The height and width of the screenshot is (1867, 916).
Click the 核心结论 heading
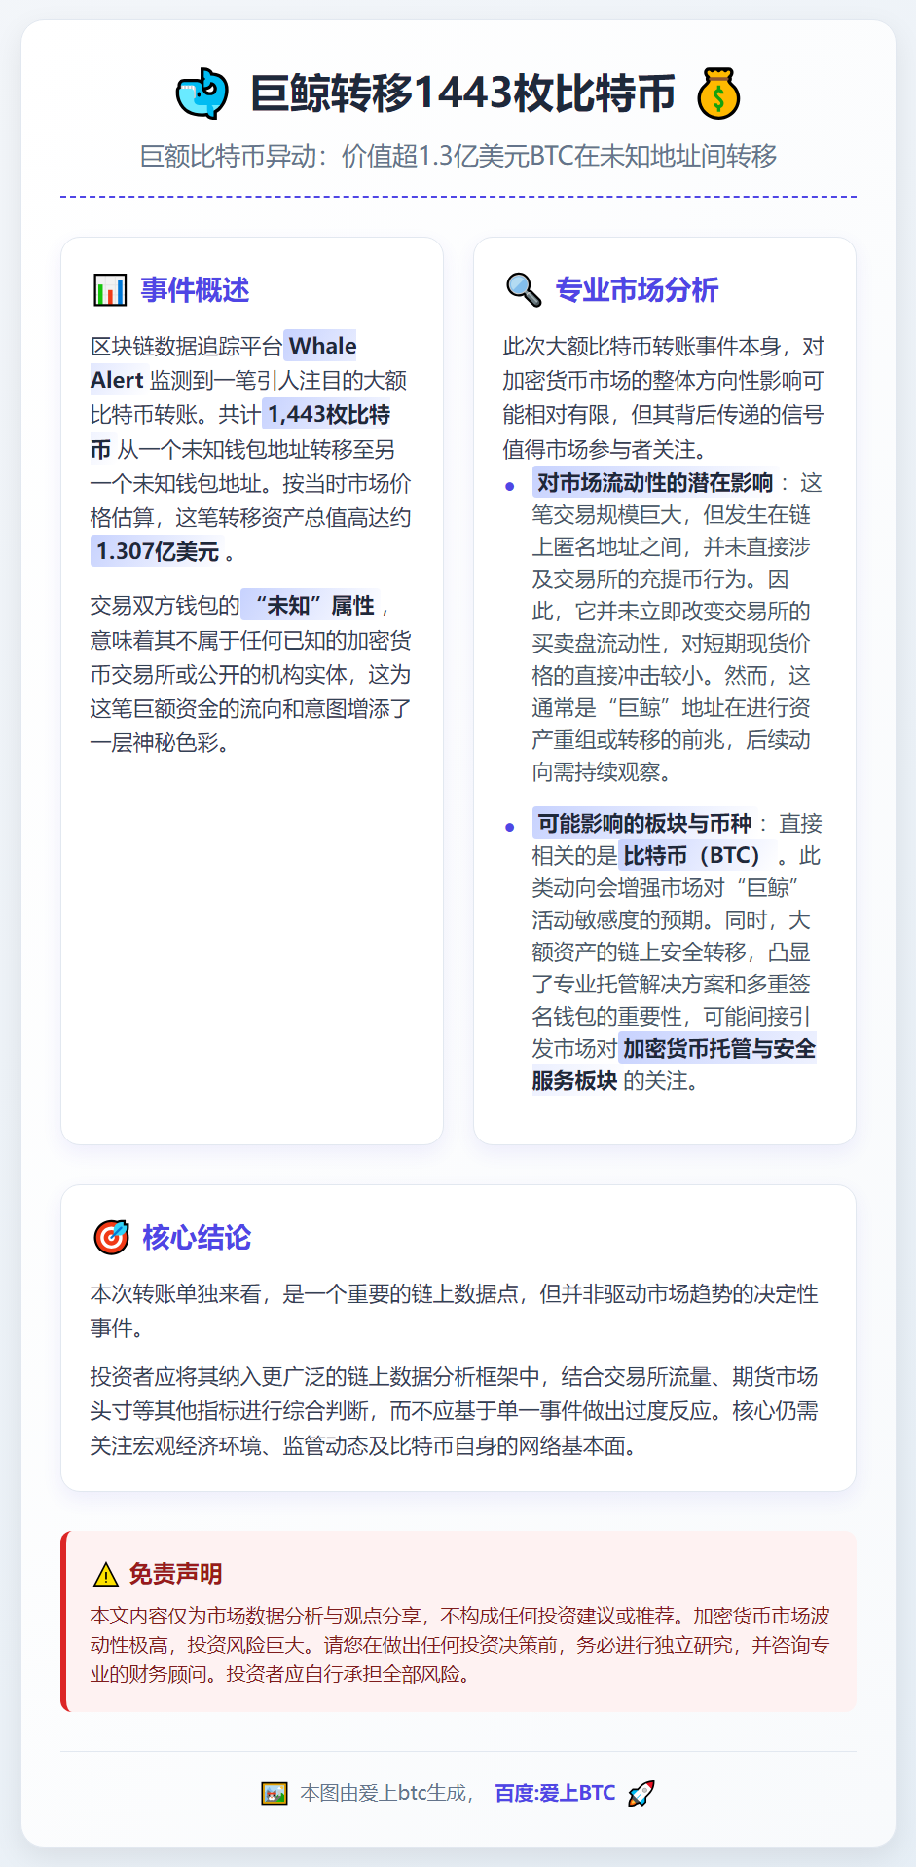[x=197, y=1238]
